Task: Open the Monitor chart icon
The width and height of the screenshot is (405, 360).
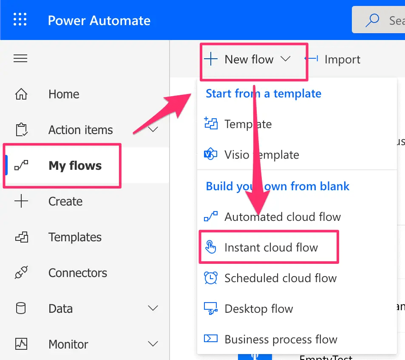Action: point(20,344)
